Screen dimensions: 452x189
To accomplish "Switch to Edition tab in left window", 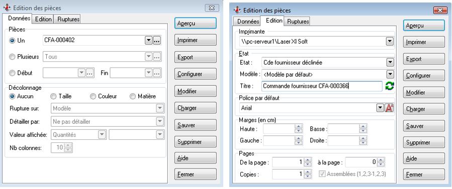I will coord(43,19).
